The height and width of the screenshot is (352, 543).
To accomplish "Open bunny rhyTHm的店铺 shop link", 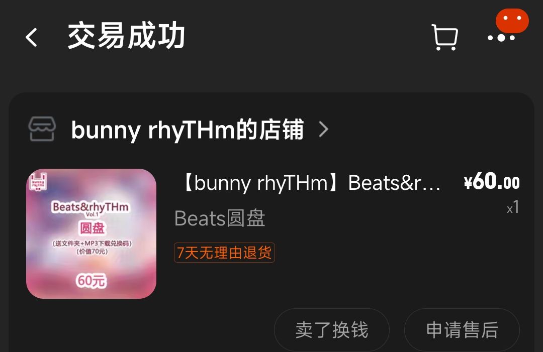I will [x=188, y=130].
